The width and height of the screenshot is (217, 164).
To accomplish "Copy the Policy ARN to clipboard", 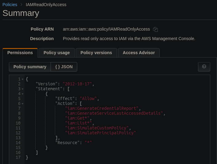I will pyautogui.click(x=155, y=29).
